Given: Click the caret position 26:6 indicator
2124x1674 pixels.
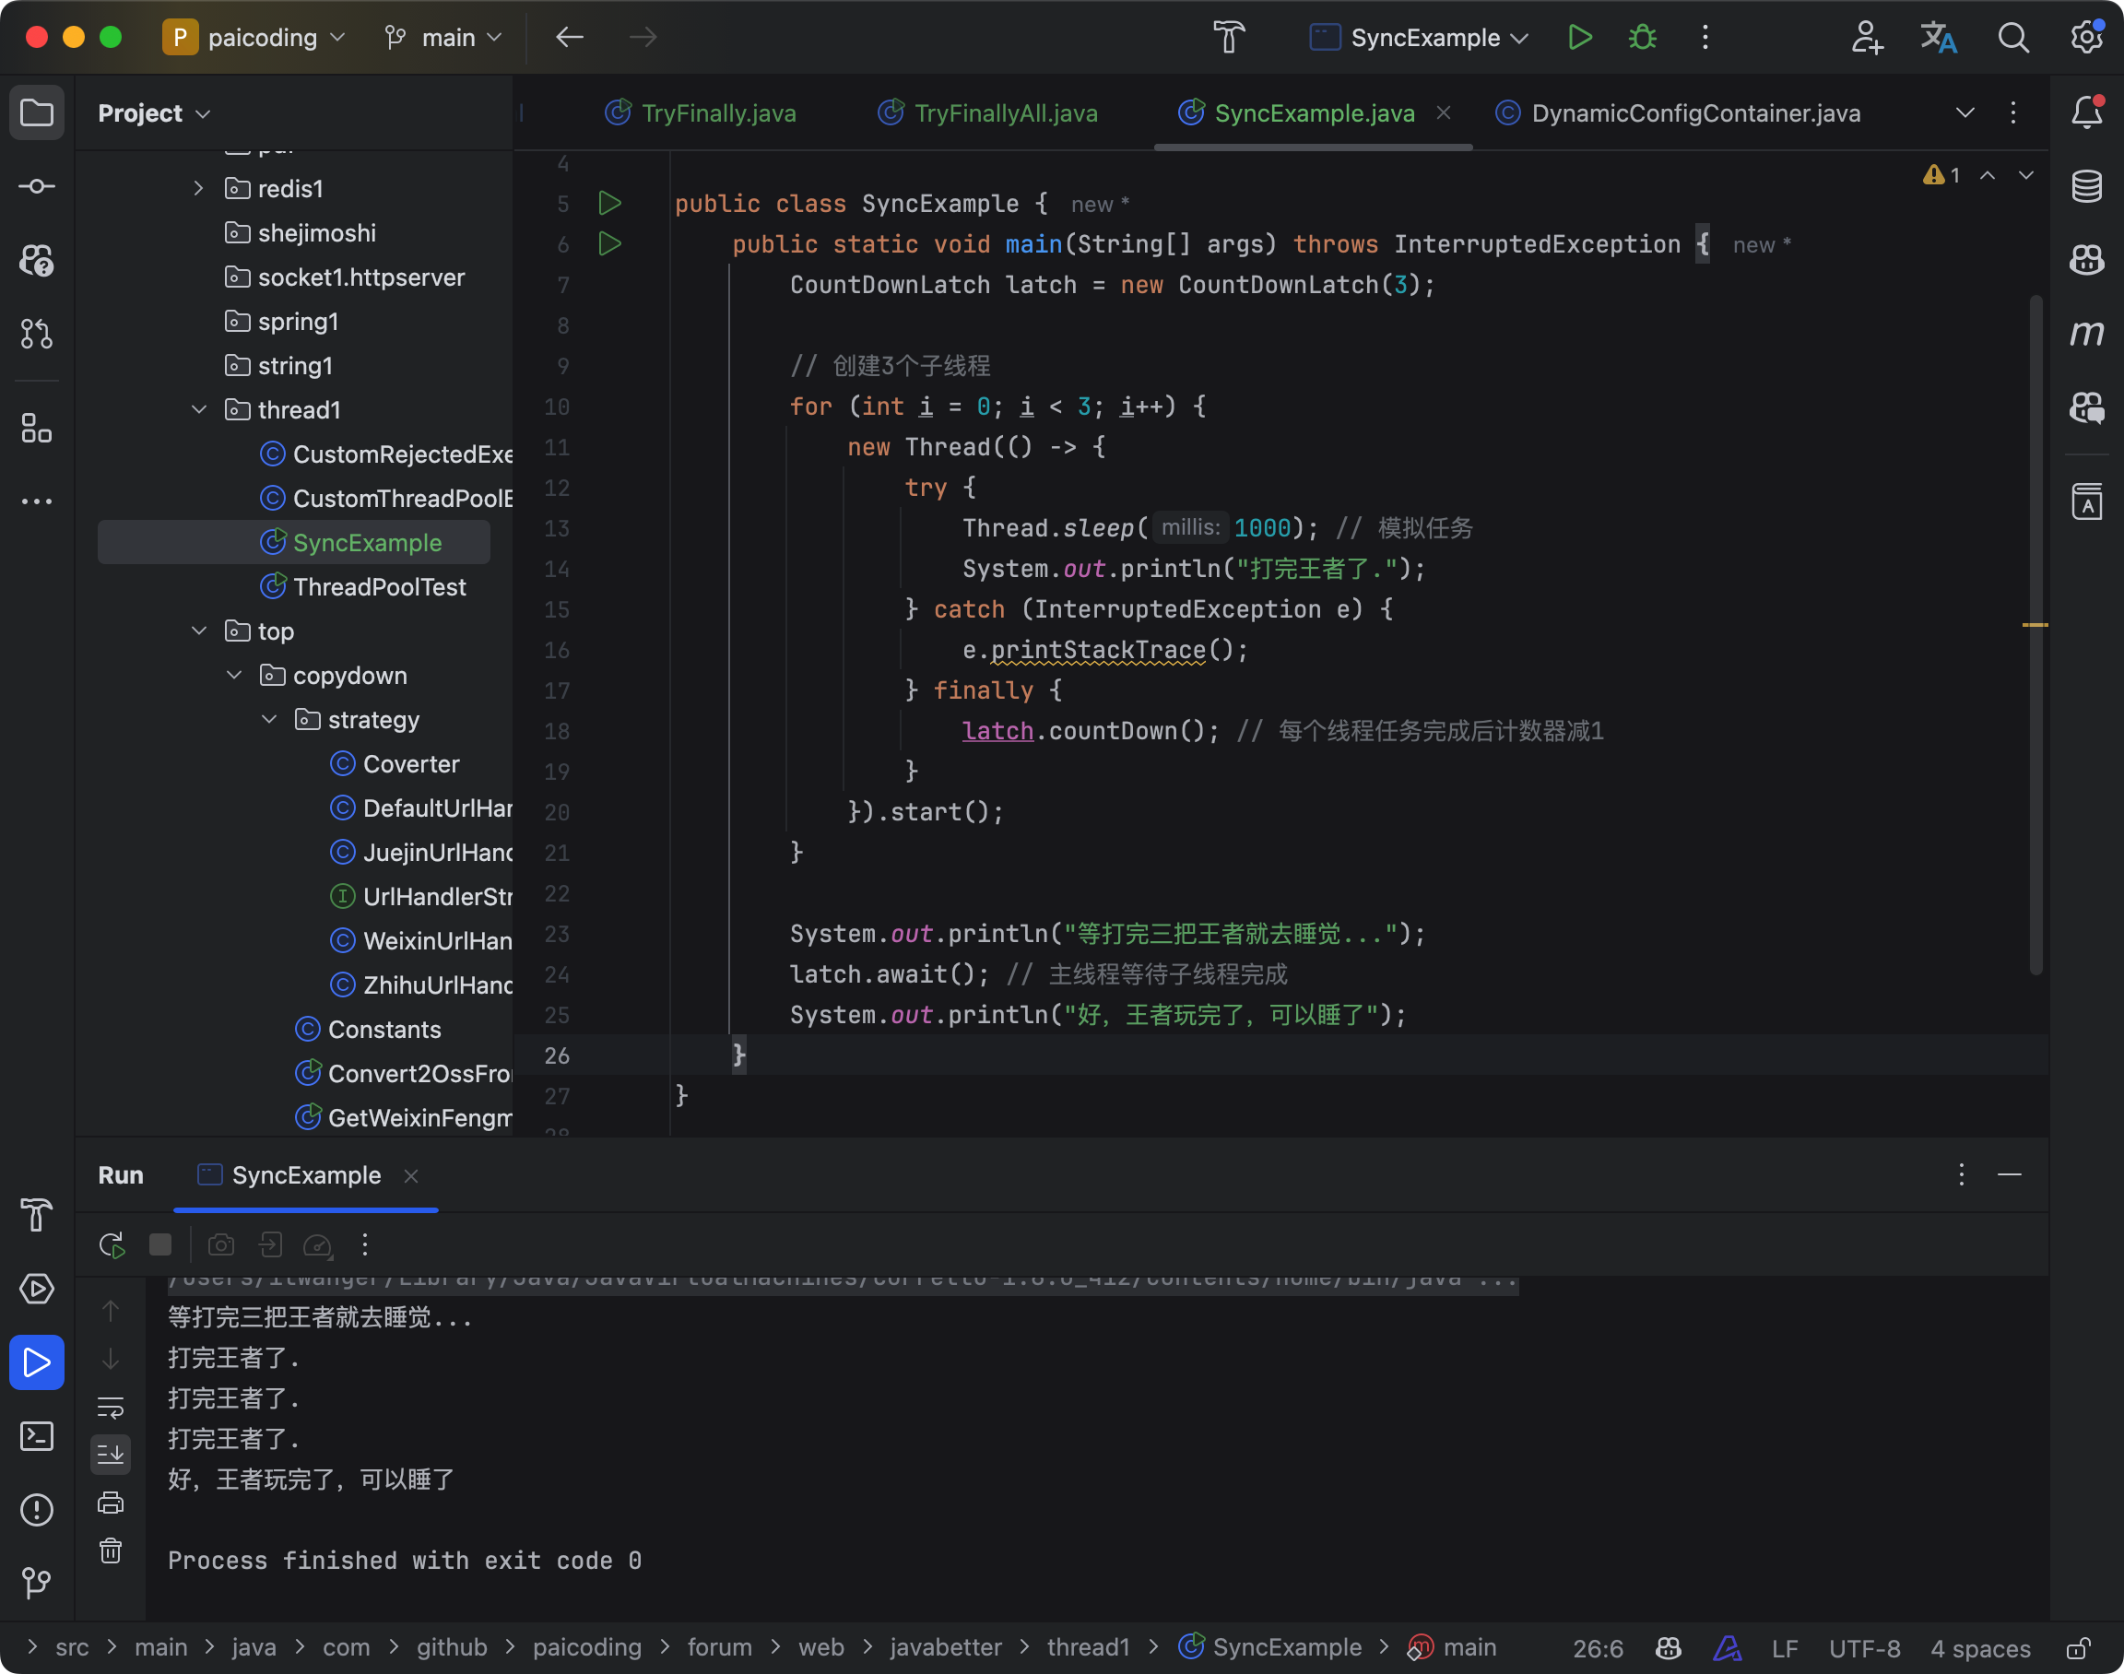Looking at the screenshot, I should pos(1598,1647).
